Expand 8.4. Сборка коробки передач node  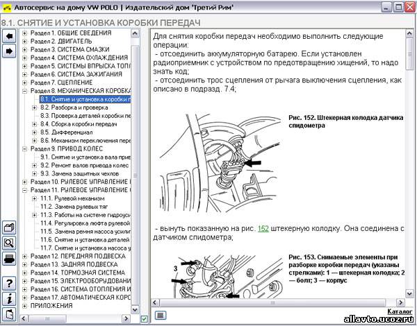pos(34,124)
